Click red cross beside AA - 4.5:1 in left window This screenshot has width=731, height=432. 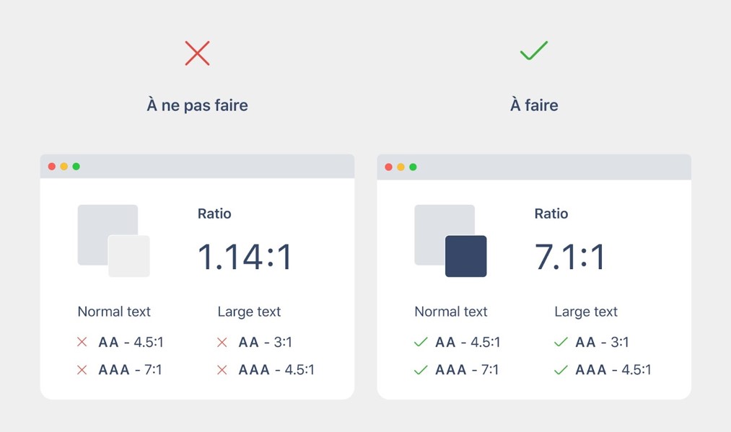pos(82,342)
